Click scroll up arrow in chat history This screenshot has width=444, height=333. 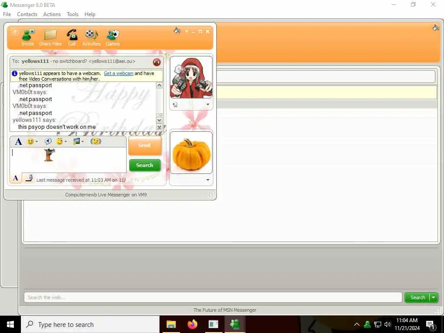(x=160, y=85)
